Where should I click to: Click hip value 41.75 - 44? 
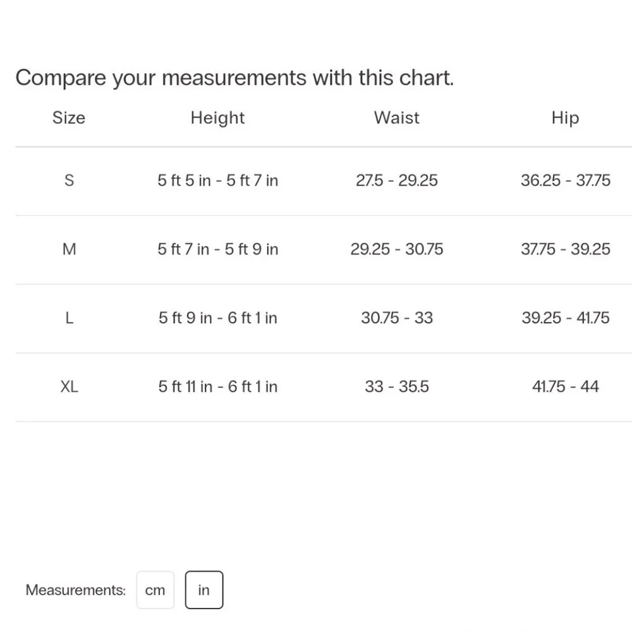pyautogui.click(x=566, y=387)
